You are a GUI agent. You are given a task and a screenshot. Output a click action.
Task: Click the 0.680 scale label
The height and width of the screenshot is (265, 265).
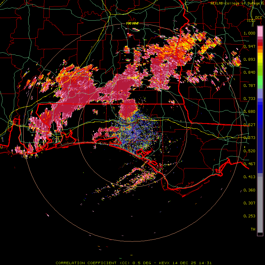[x=249, y=112]
